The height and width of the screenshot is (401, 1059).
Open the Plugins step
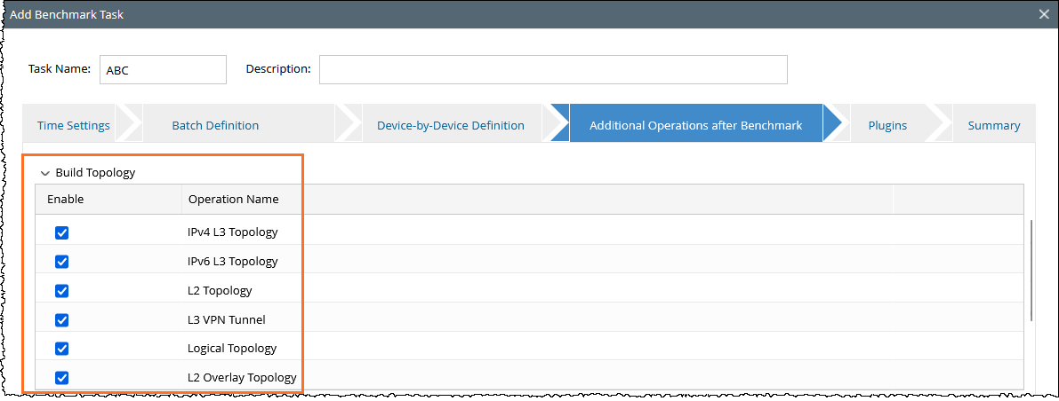click(x=887, y=125)
